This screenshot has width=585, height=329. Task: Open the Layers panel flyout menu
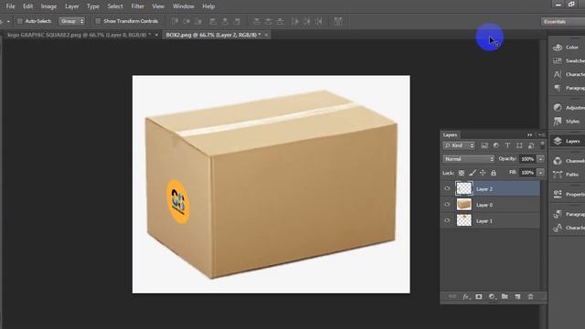click(541, 134)
